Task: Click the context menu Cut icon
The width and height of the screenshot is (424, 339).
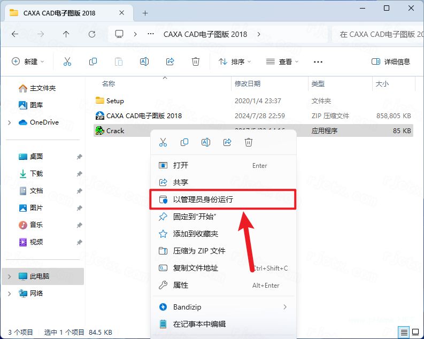Action: (x=163, y=142)
